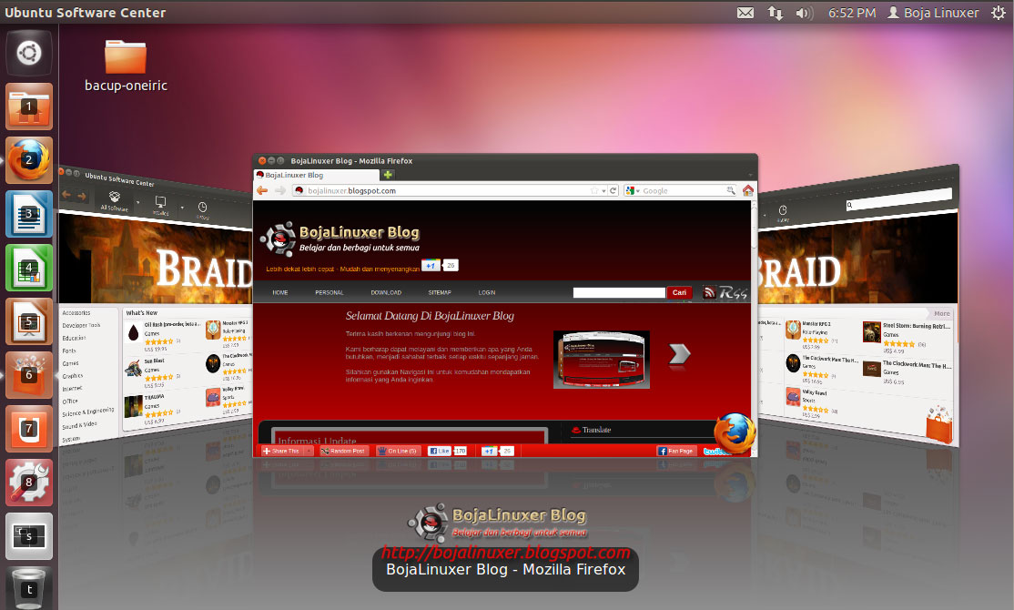This screenshot has width=1014, height=610.
Task: Expand the Share This dropdown arrow
Action: click(x=309, y=451)
